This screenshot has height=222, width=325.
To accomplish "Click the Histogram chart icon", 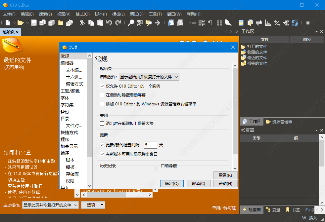I will click(x=268, y=22).
